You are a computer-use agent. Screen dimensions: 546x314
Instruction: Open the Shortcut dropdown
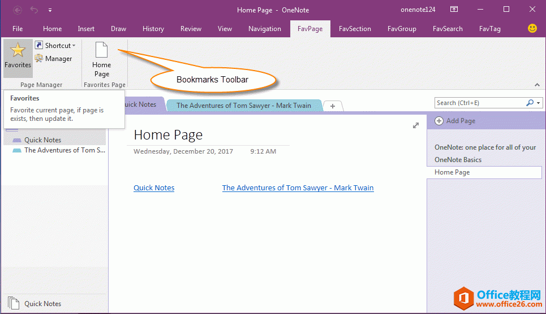coord(55,46)
